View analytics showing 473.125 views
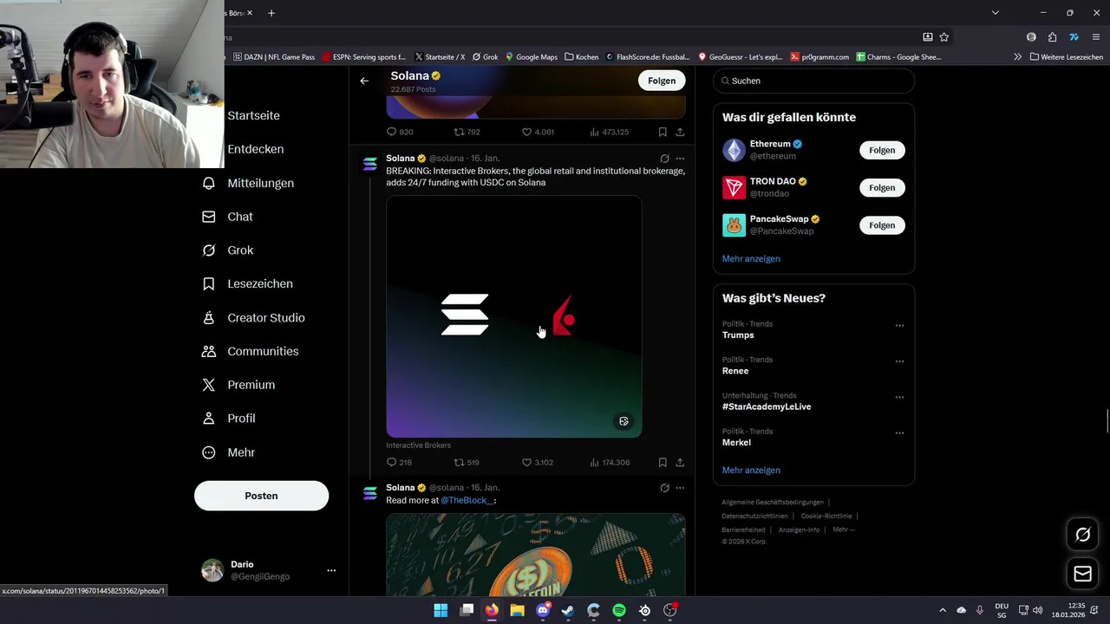1110x624 pixels. coord(609,132)
